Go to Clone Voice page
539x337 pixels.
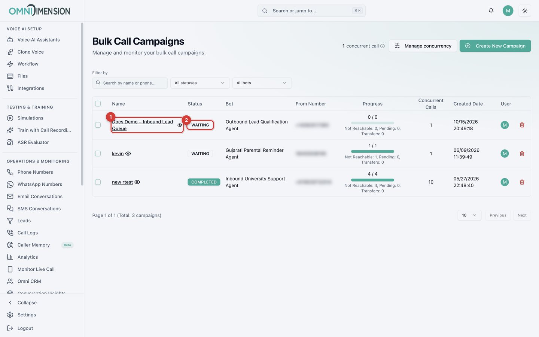[31, 52]
